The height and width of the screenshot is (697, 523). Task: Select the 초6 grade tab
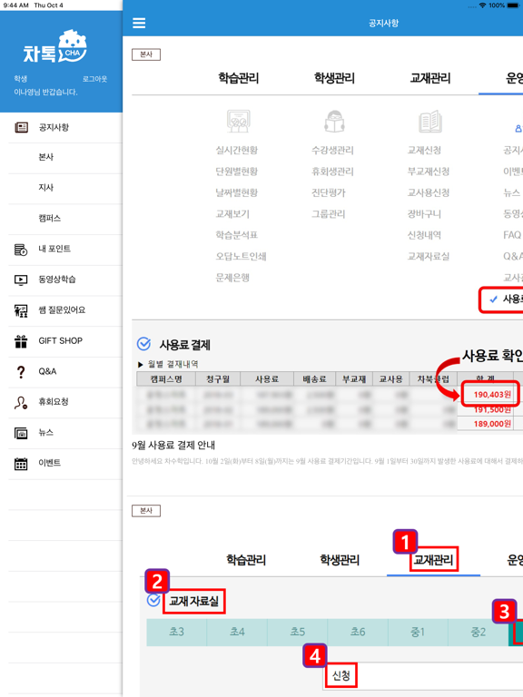(358, 632)
